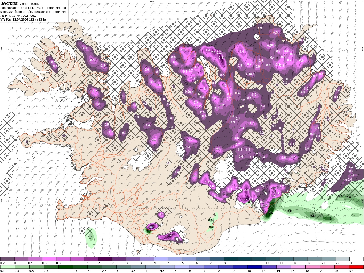Click the UWC/DINI model title text
The image size is (364, 273).
tap(9, 3)
